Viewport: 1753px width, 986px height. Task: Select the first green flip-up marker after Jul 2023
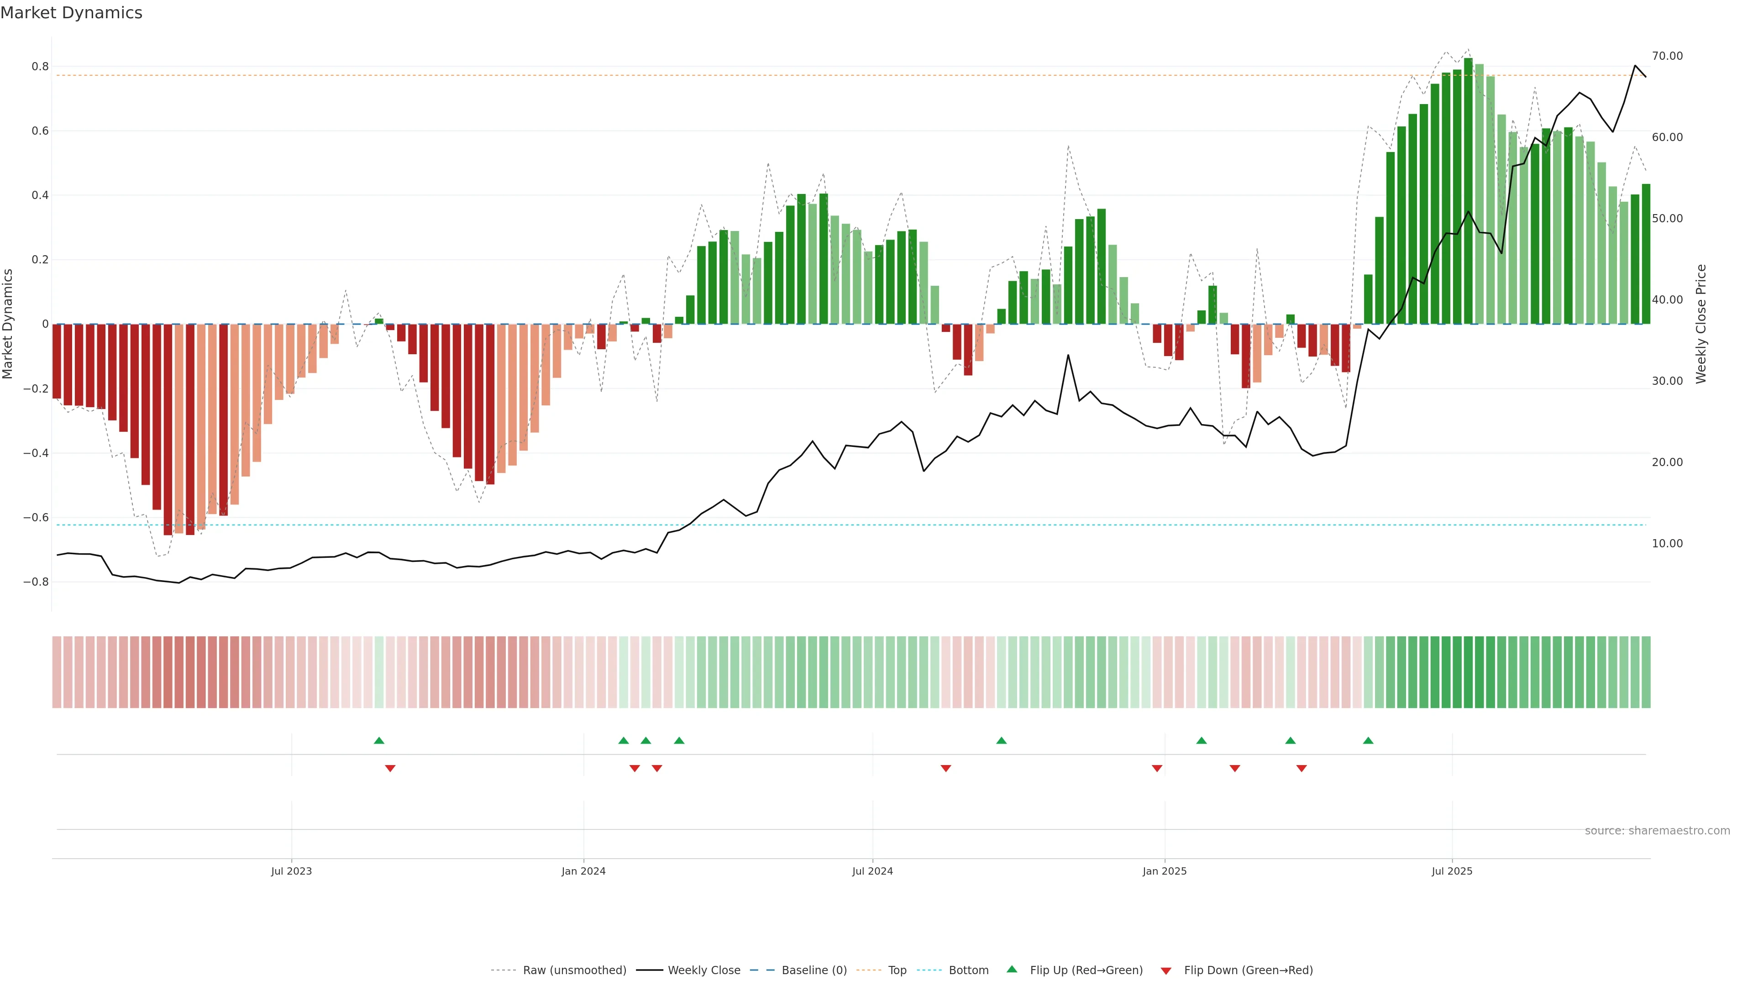click(379, 740)
